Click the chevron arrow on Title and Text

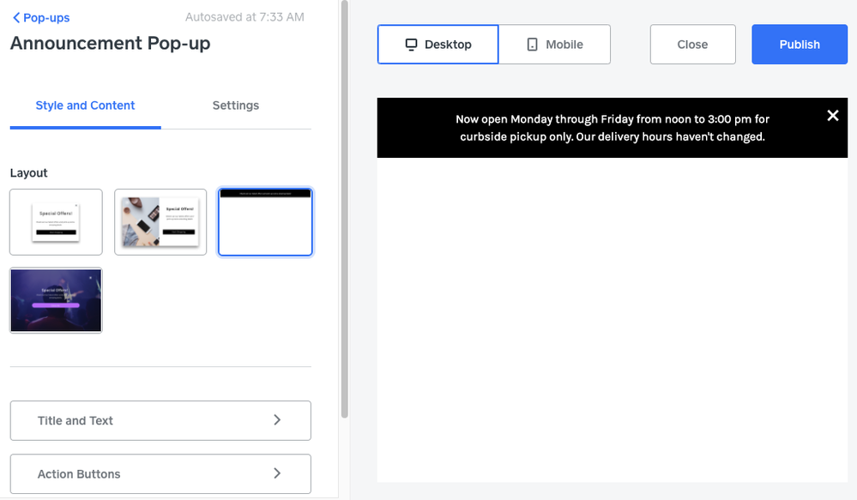point(277,420)
